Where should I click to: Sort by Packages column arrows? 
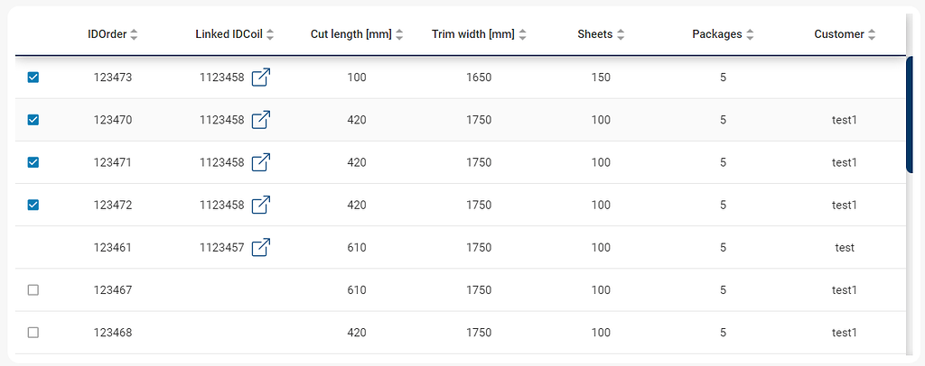(x=750, y=34)
